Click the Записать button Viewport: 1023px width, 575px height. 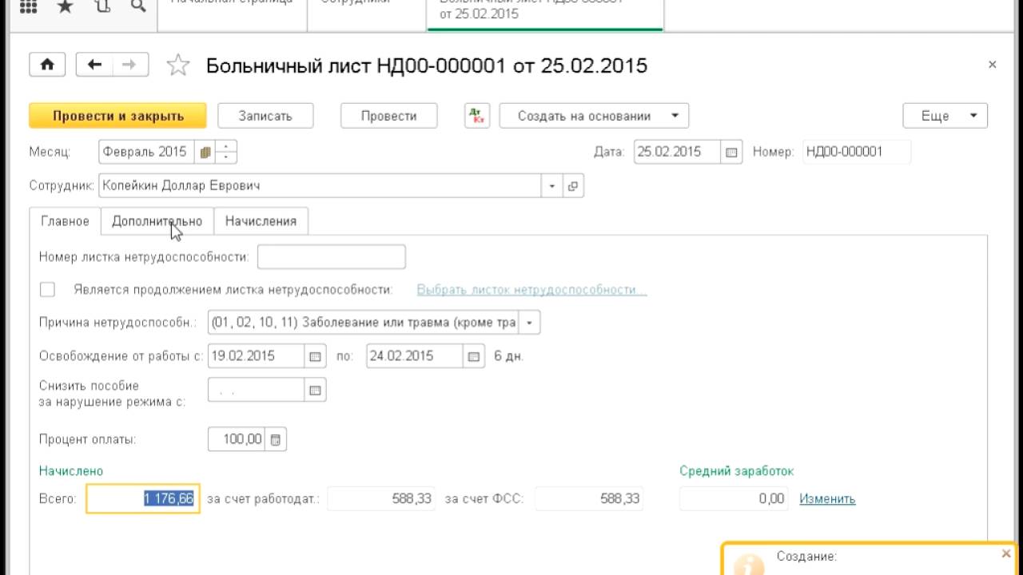point(265,116)
